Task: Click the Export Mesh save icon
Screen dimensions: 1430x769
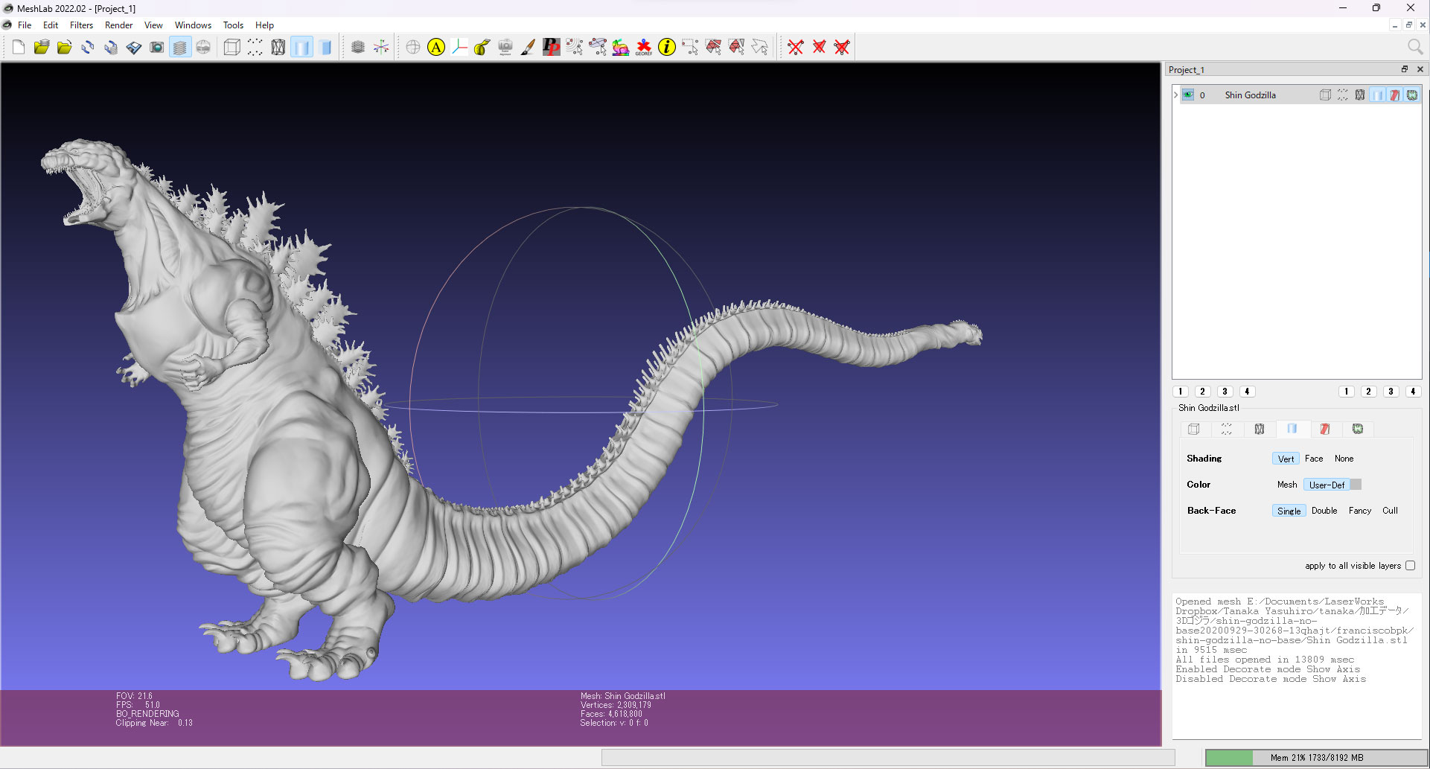Action: point(134,48)
